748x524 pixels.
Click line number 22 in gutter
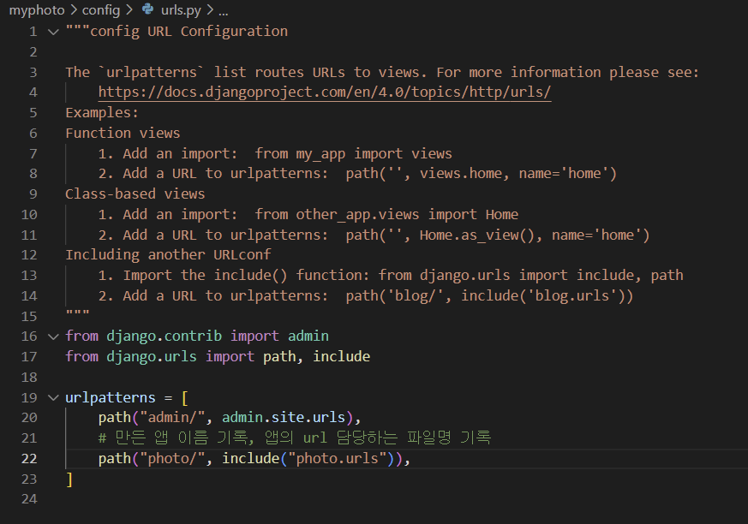tap(29, 459)
